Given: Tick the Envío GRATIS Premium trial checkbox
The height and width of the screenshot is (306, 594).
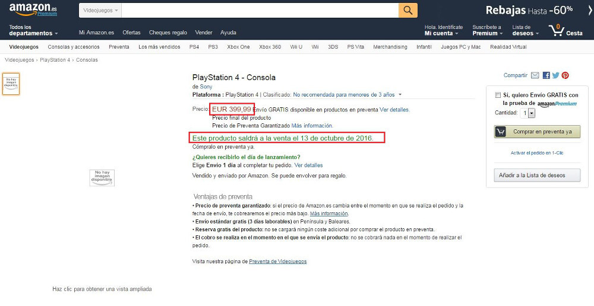Looking at the screenshot, I should (x=498, y=95).
